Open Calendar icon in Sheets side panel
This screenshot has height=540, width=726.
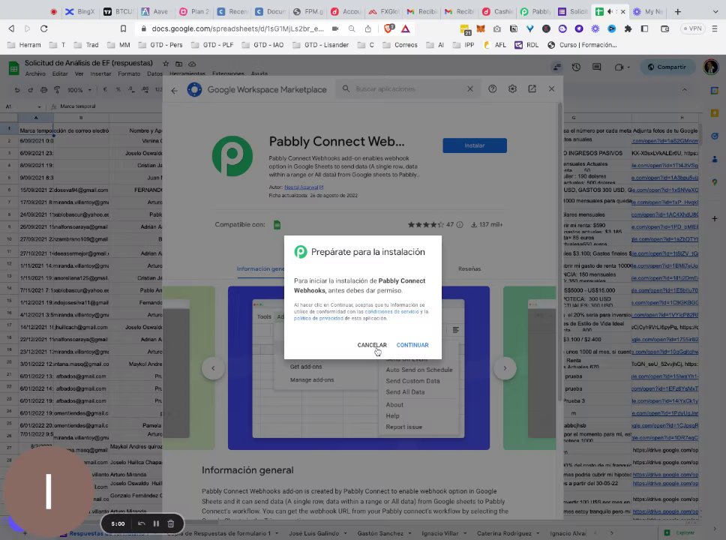[715, 91]
